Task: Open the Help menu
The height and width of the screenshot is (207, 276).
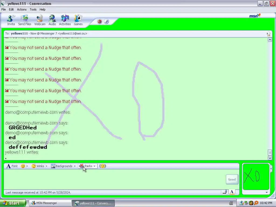Action: 42,9
